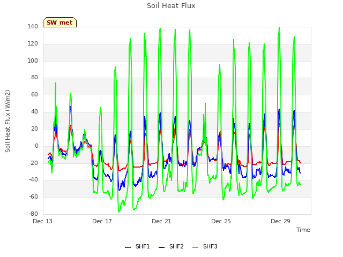Select the SW_met annotation label
The height and width of the screenshot is (257, 343).
coord(59,22)
